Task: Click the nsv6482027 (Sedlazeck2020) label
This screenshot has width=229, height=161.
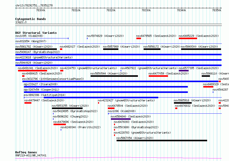Action: tap(80, 47)
